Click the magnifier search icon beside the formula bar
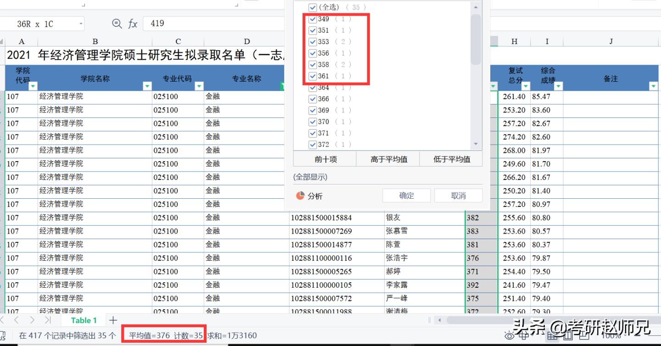The width and height of the screenshot is (661, 346). pos(117,23)
